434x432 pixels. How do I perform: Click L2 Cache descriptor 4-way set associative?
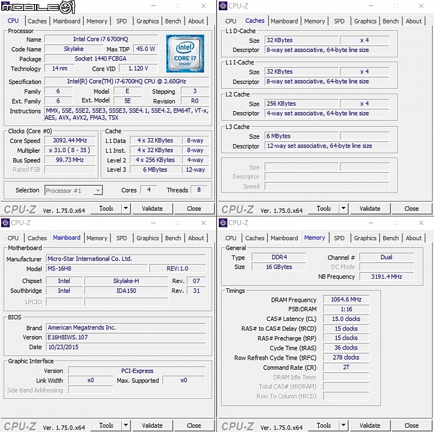pyautogui.click(x=327, y=113)
